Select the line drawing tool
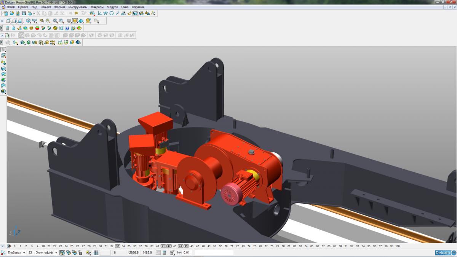The height and width of the screenshot is (257, 457). coord(105,13)
